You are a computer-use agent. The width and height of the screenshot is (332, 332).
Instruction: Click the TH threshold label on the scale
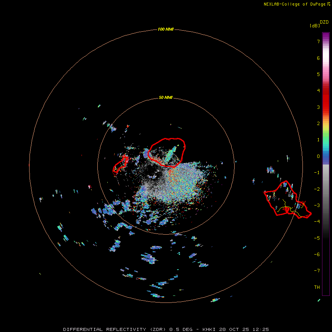click(317, 287)
